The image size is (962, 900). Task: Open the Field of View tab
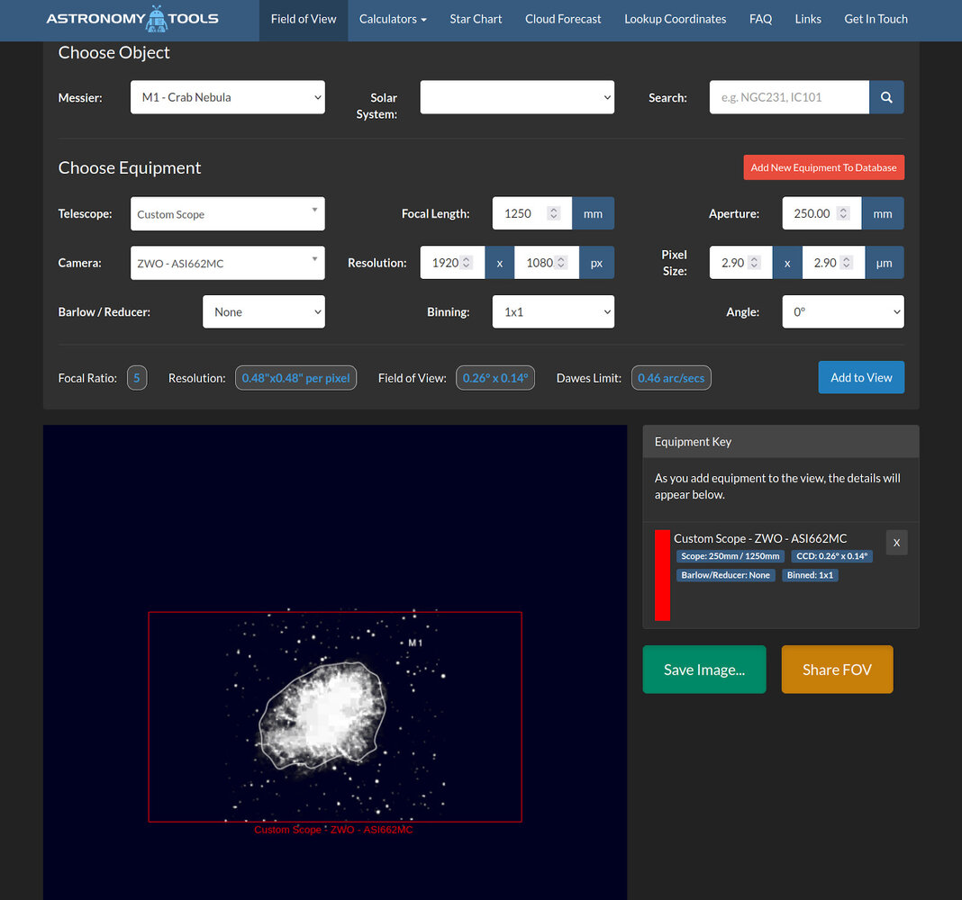point(303,19)
